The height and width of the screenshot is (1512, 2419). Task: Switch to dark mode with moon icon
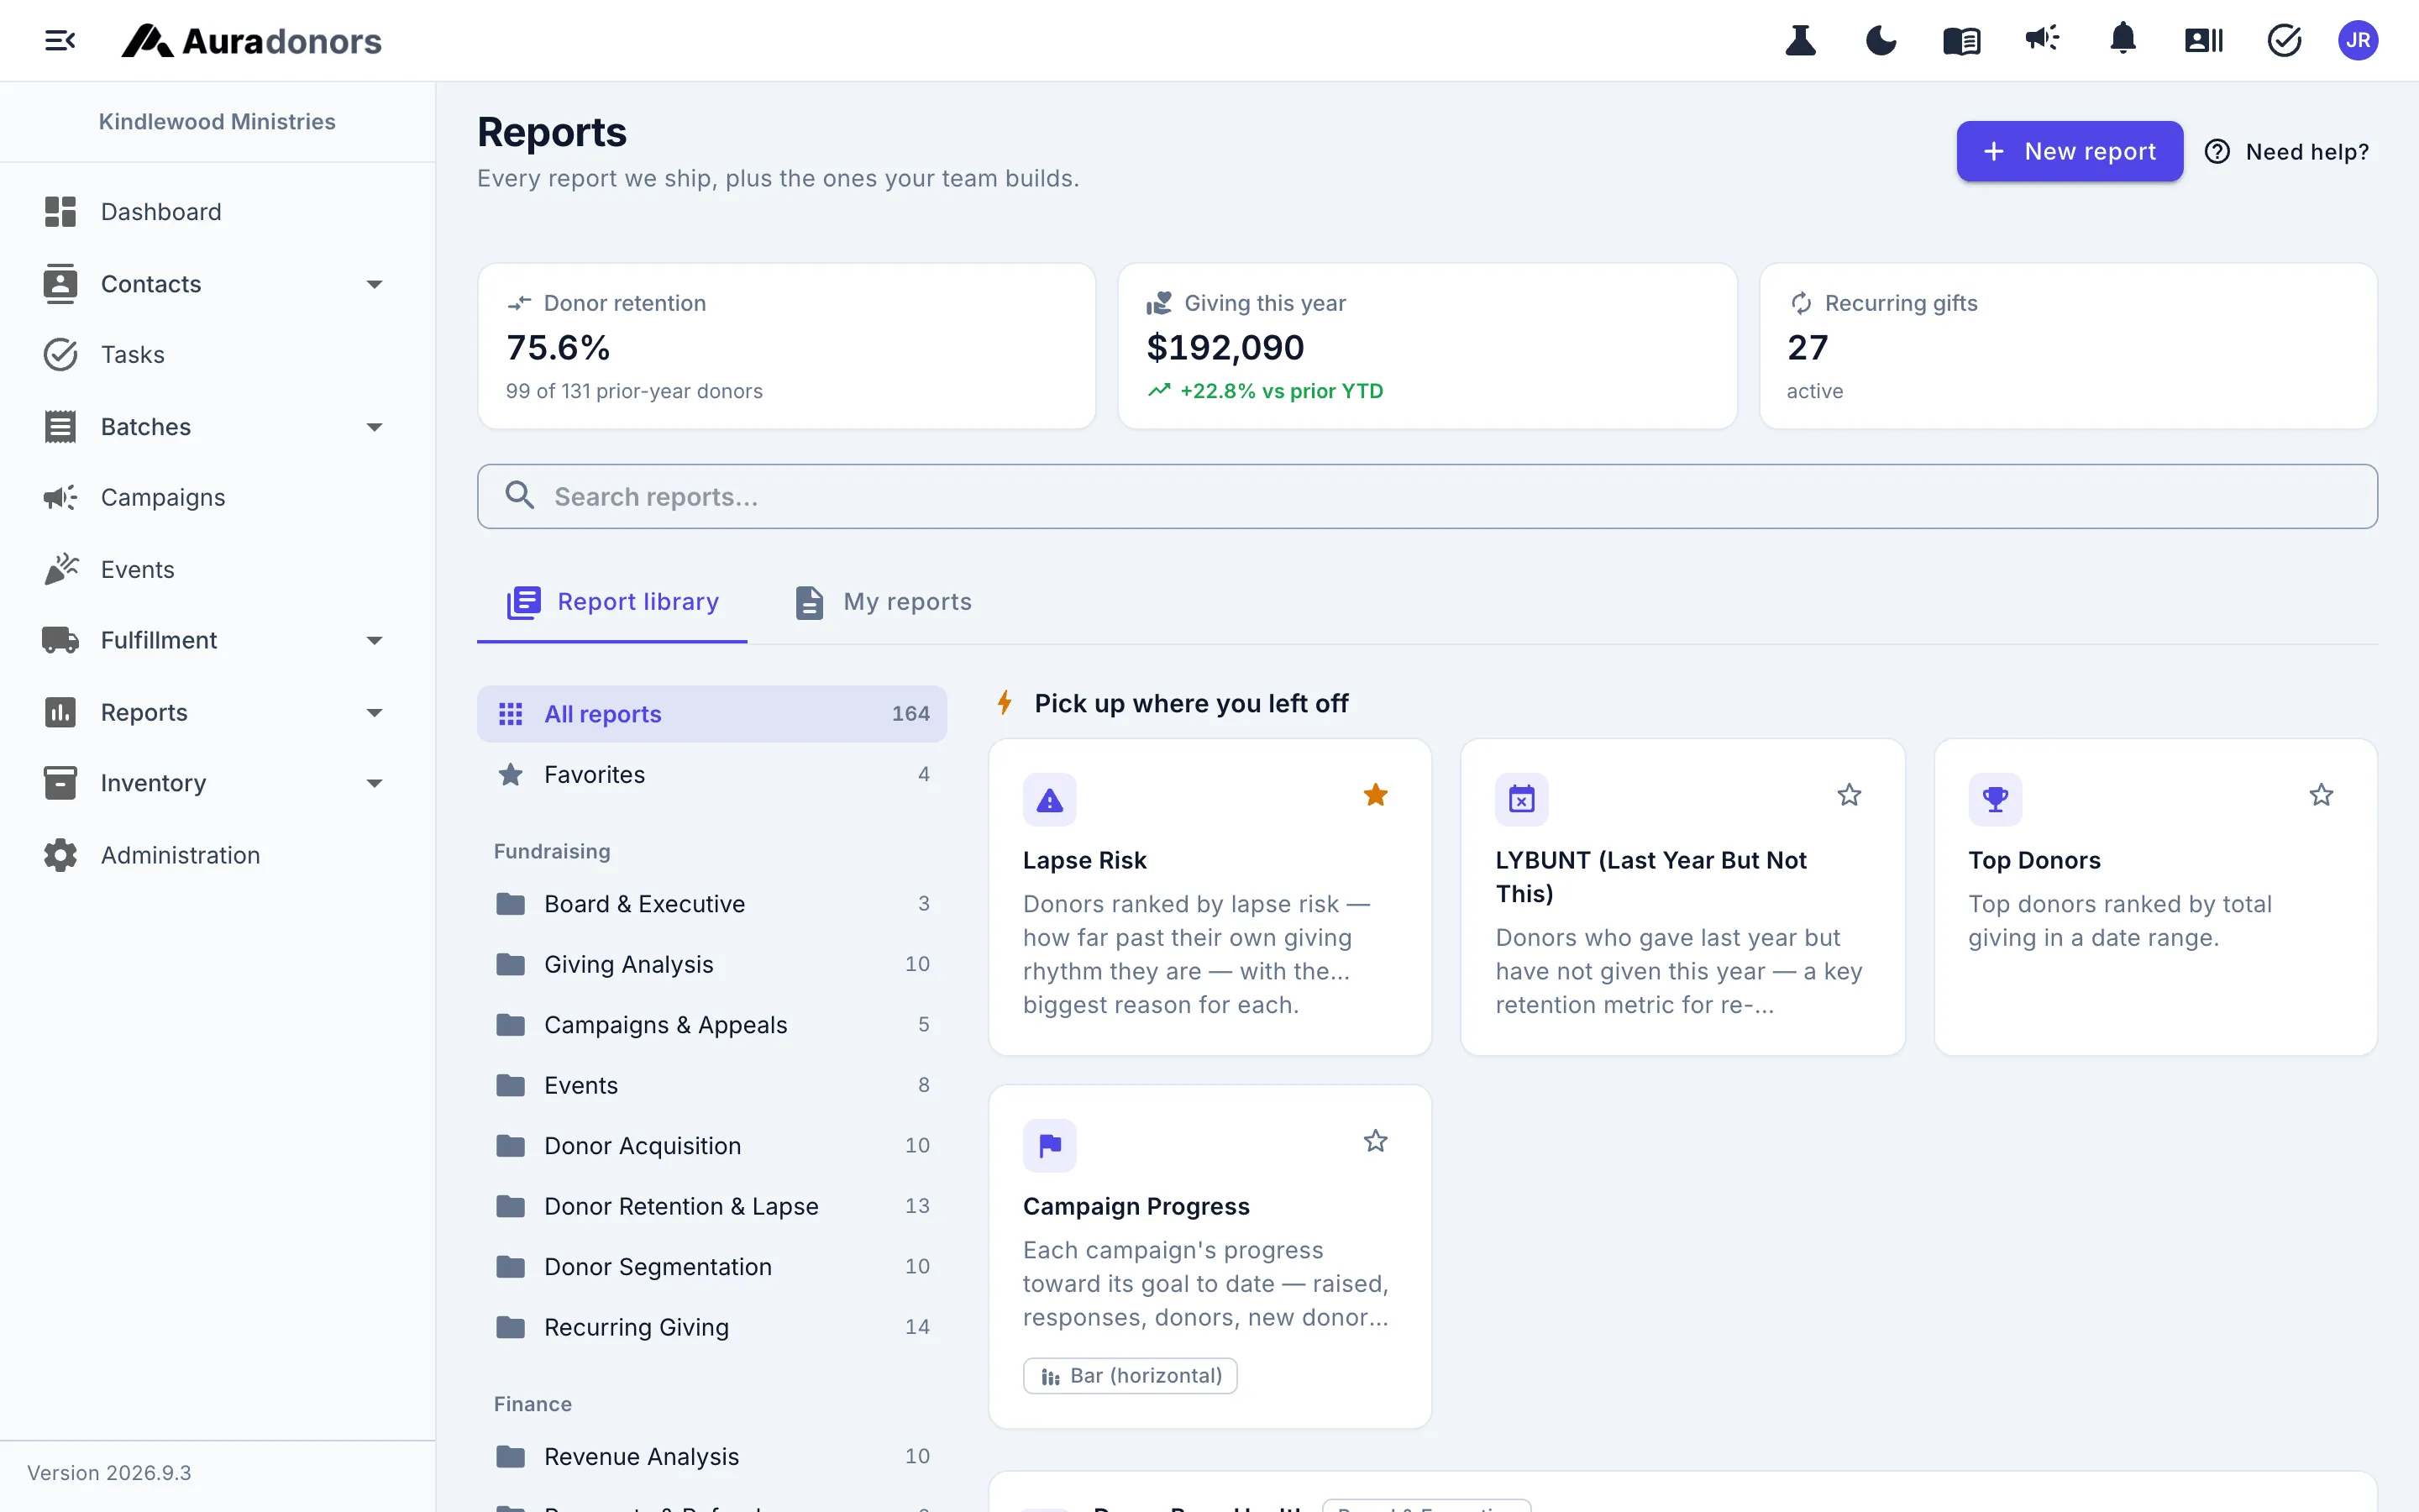coord(1881,41)
